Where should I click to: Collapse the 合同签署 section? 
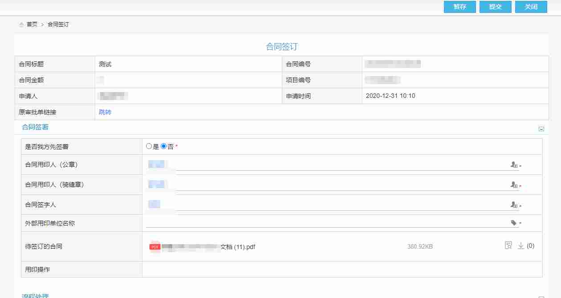tap(541, 129)
